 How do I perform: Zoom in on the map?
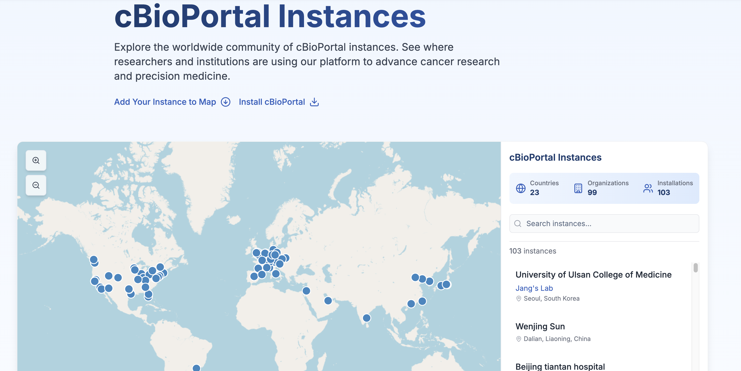tap(36, 160)
